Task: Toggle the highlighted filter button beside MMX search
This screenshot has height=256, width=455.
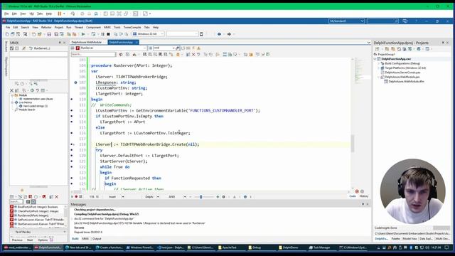Action: point(33,201)
